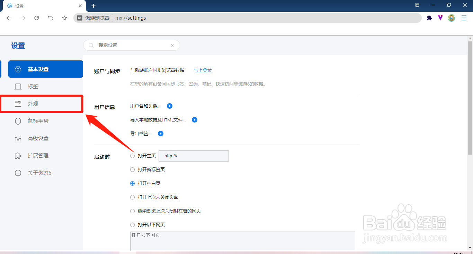Expand 导出书签 arrow
This screenshot has width=473, height=254.
(x=161, y=134)
